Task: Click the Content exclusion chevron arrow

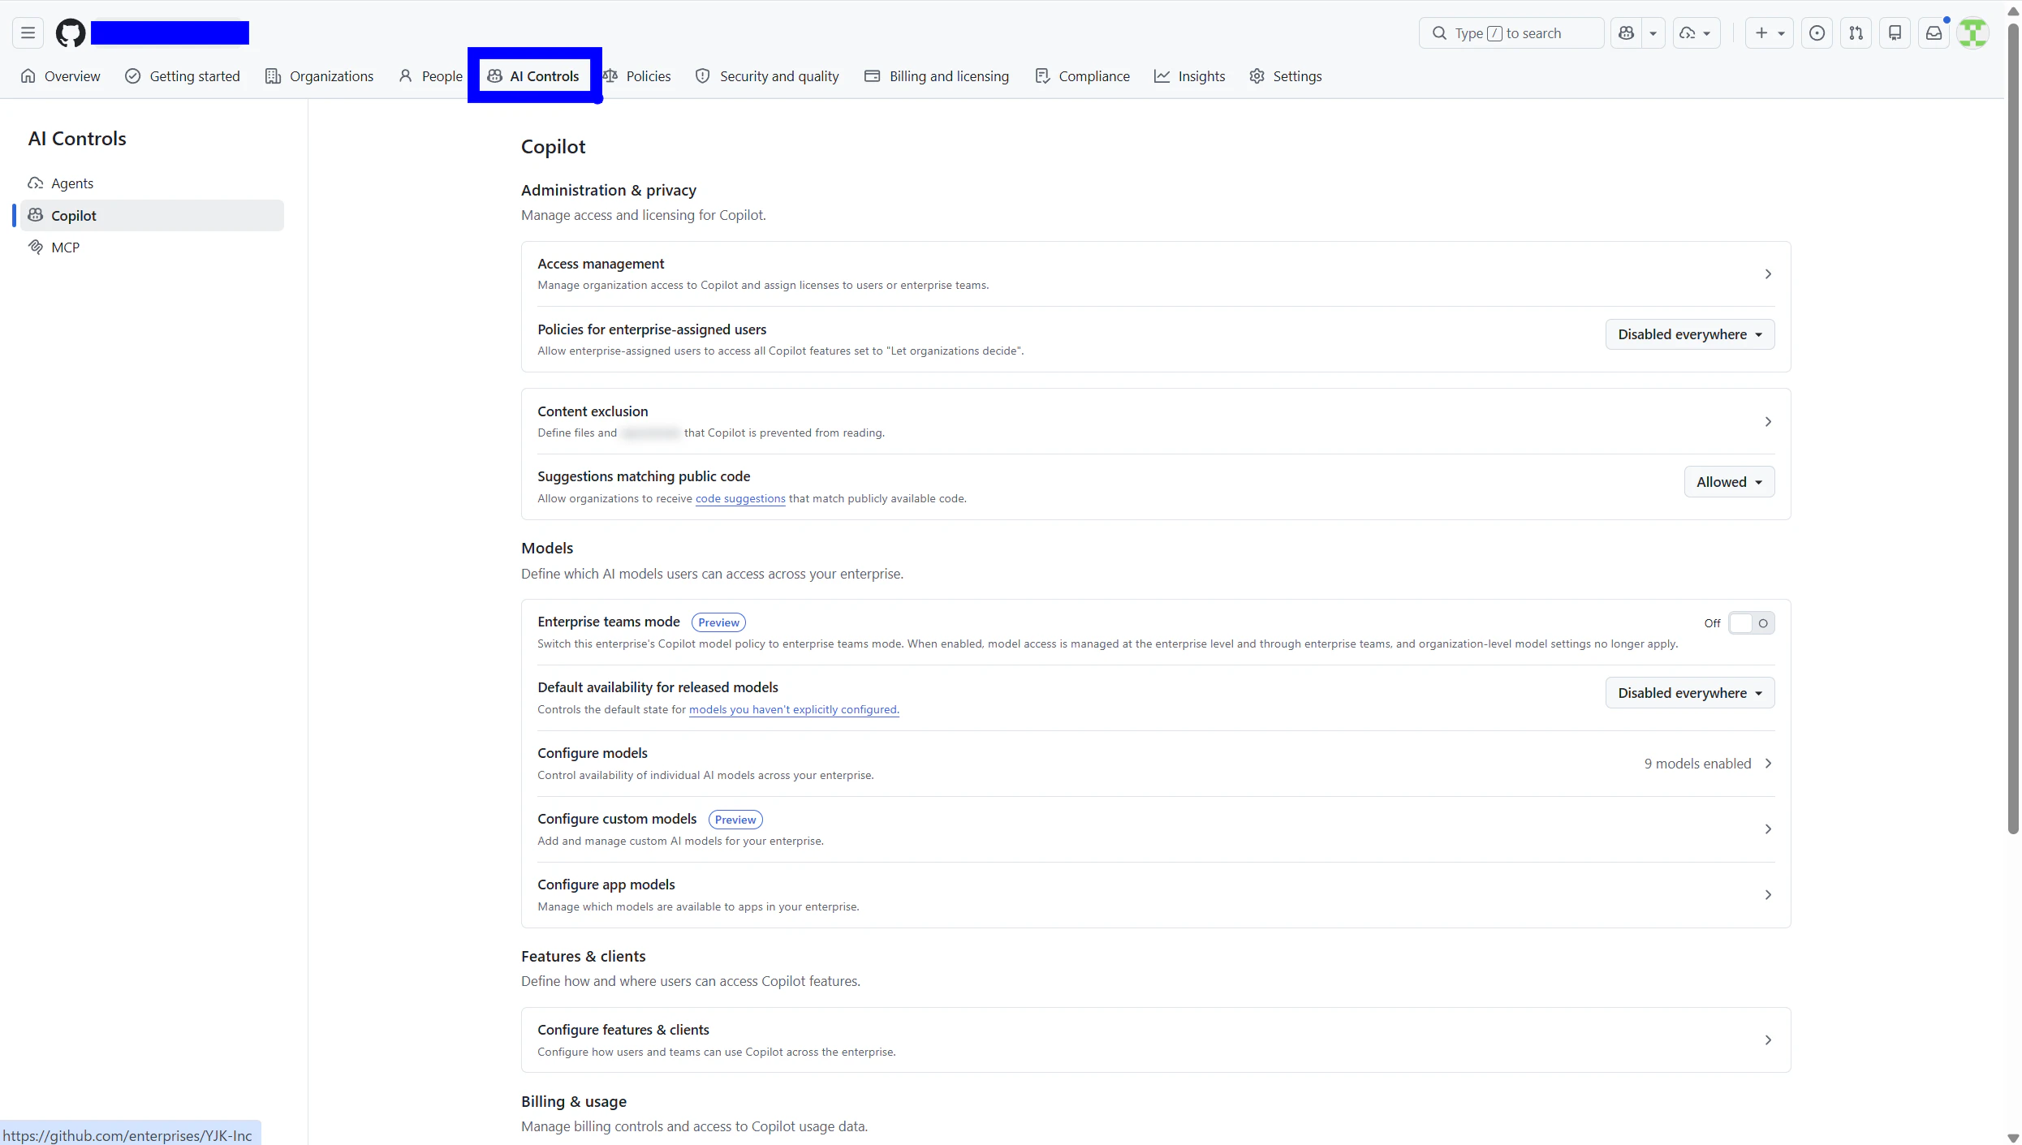Action: (x=1768, y=422)
